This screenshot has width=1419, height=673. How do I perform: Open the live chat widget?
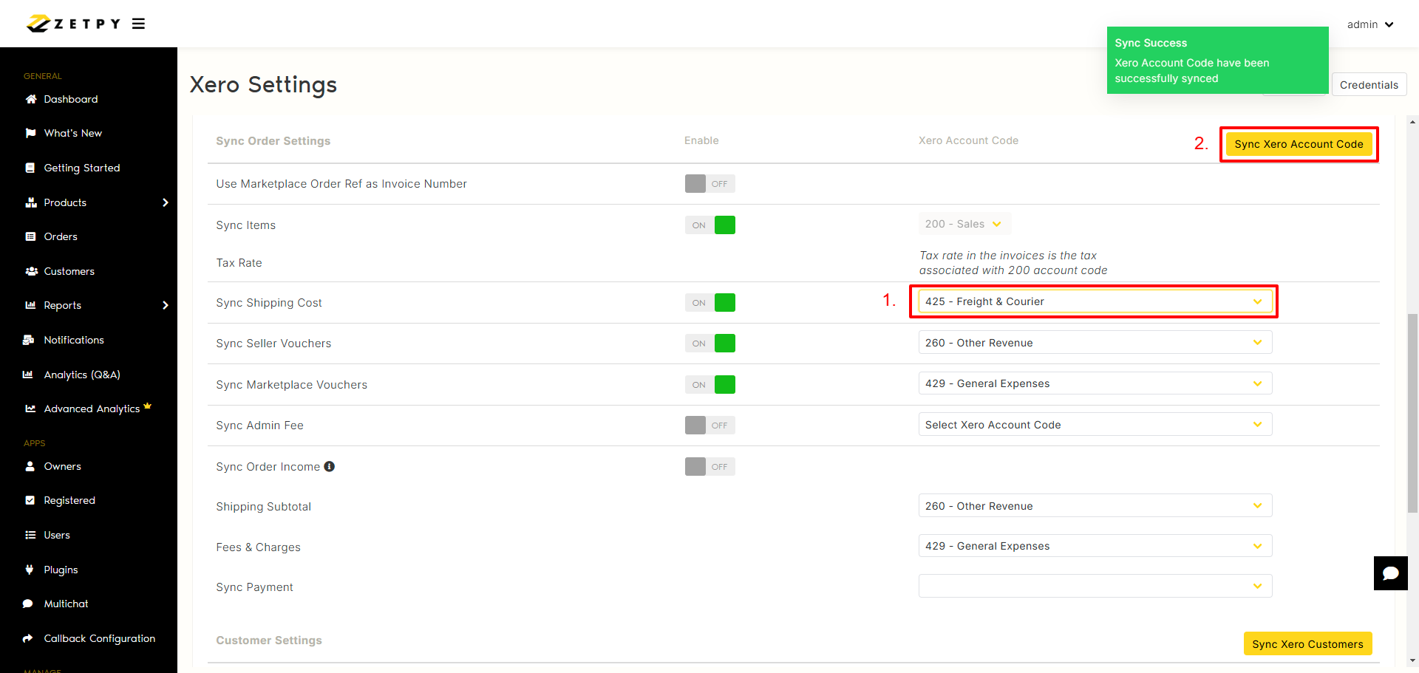tap(1391, 573)
